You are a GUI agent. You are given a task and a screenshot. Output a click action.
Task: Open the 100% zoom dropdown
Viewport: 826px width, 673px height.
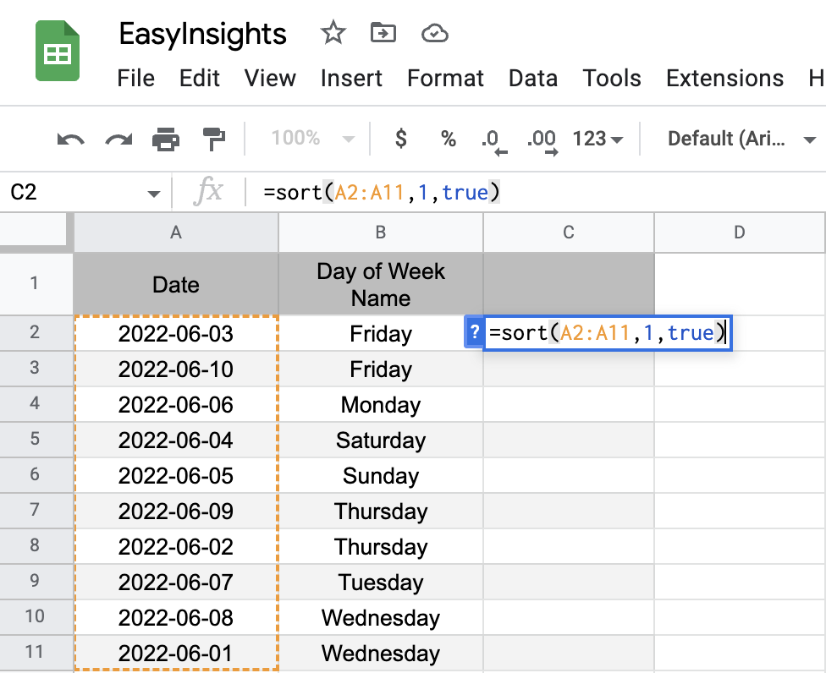(x=312, y=139)
